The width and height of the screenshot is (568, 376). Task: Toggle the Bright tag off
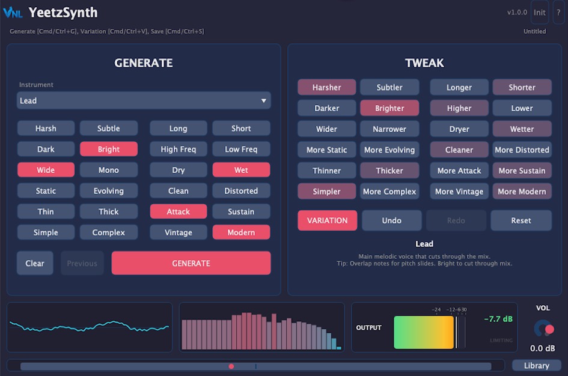coord(108,149)
